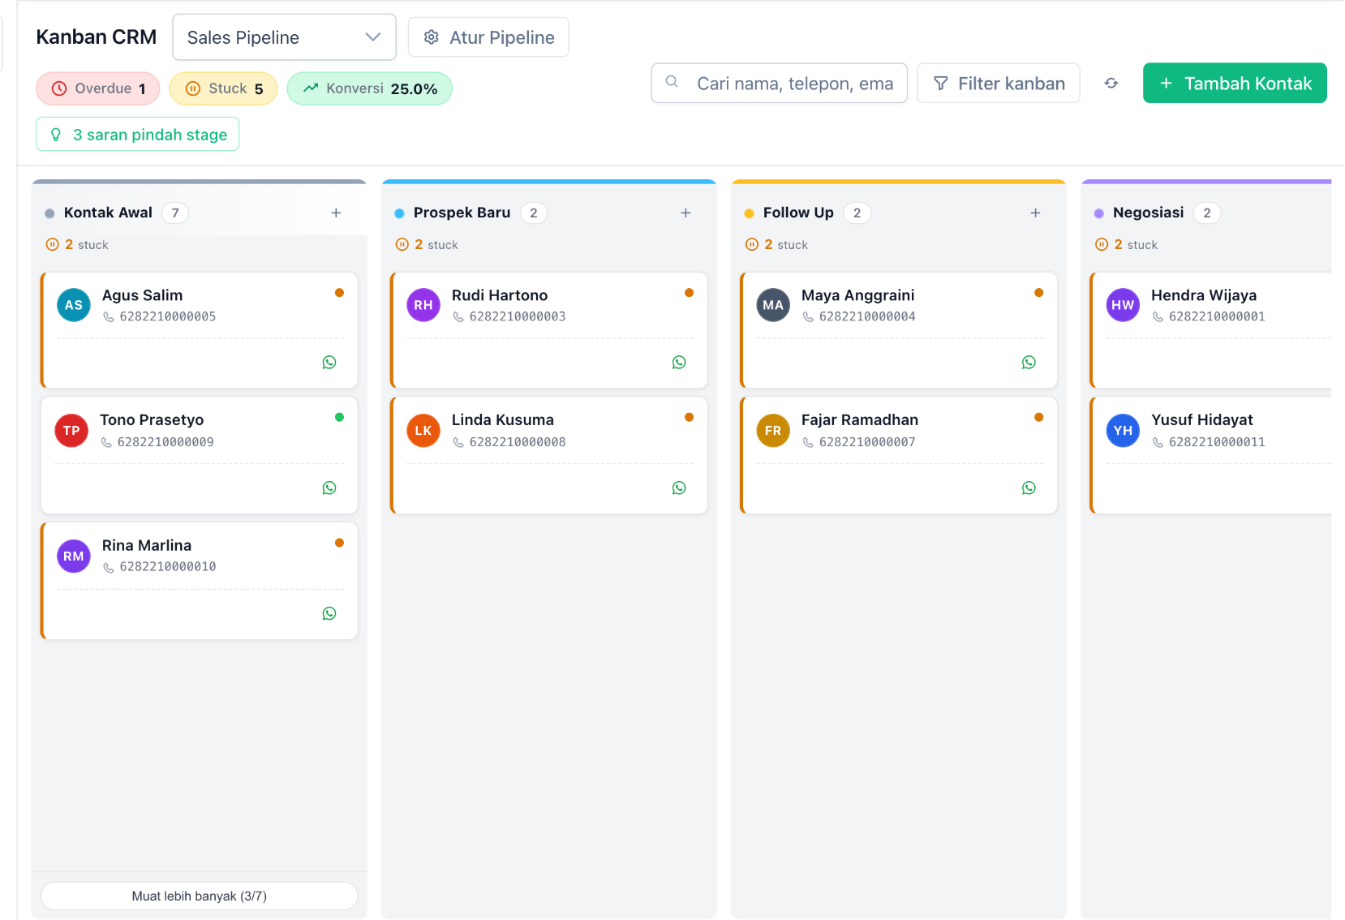Click the Kontak Awal column title
1345x920 pixels.
click(x=108, y=213)
